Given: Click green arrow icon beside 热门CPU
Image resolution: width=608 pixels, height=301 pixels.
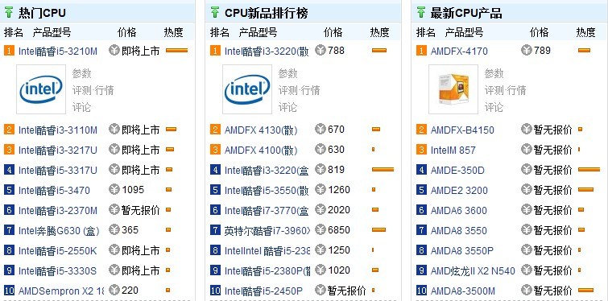Looking at the screenshot, I should point(9,13).
